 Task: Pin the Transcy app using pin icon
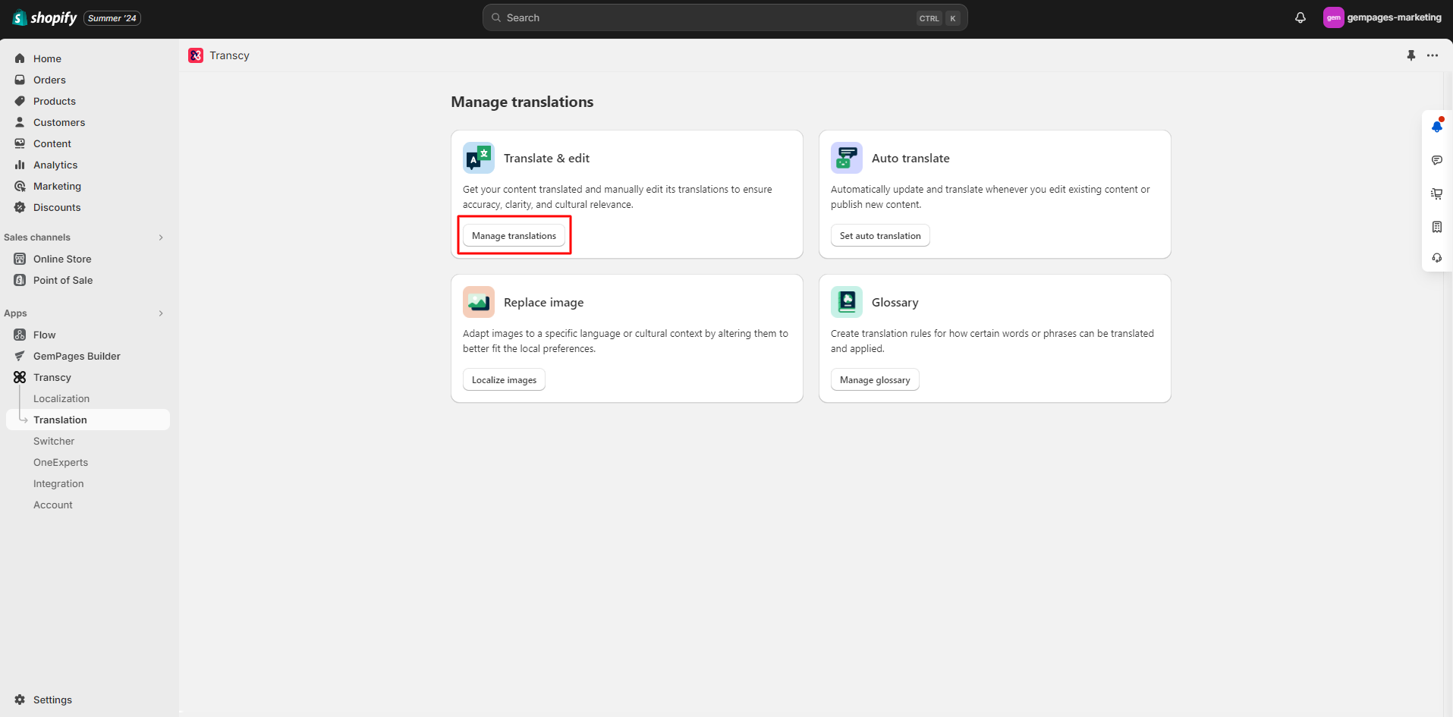coord(1411,55)
